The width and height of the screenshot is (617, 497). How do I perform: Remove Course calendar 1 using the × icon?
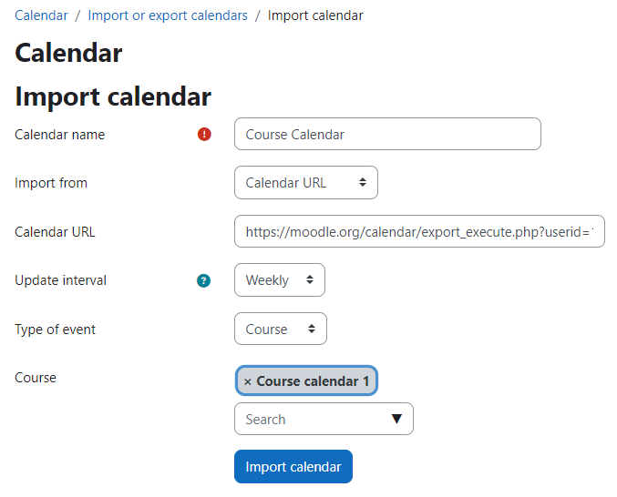coord(248,381)
